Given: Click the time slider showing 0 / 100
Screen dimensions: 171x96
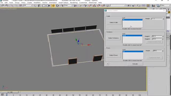Looking at the screenshot, I should point(10,92).
